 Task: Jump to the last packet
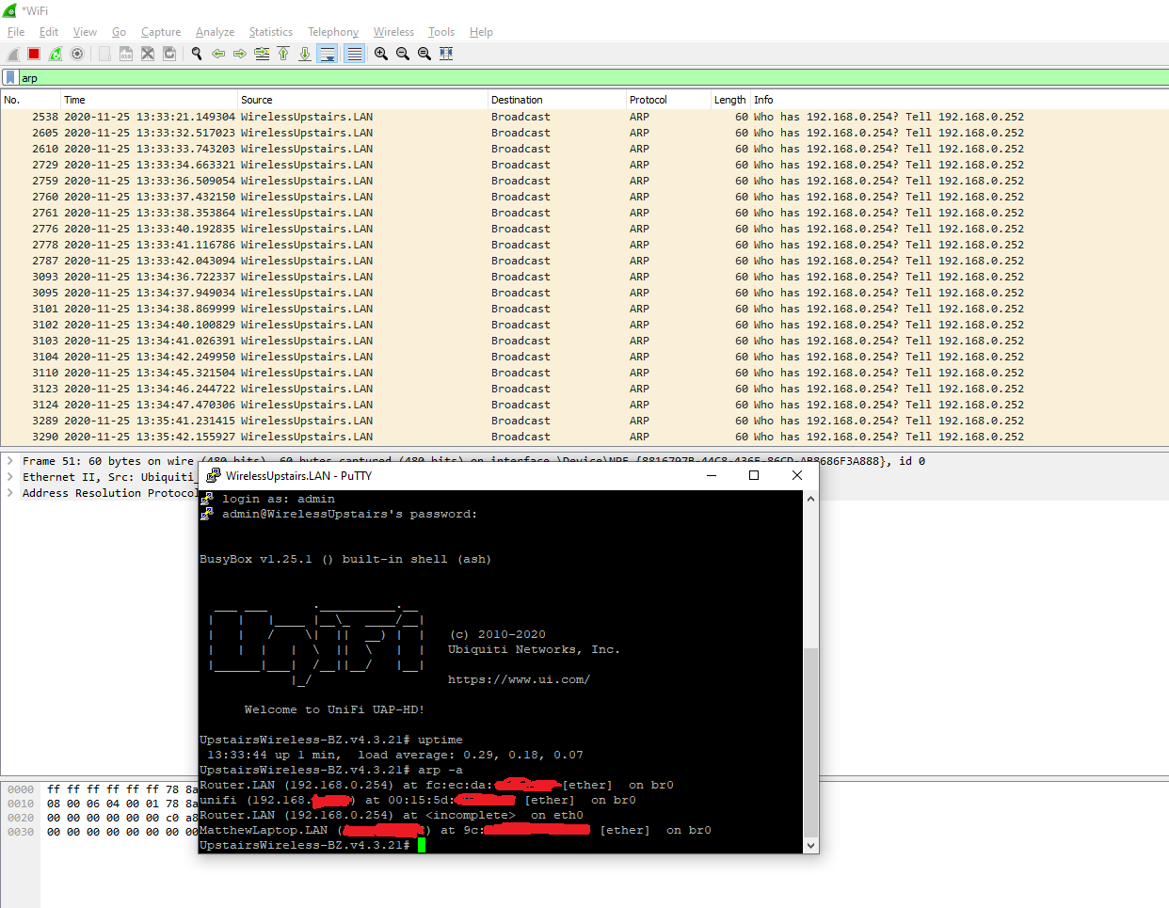[305, 54]
